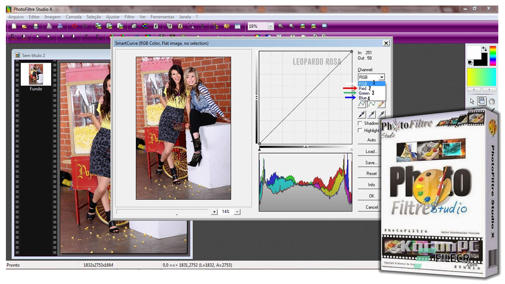Image resolution: width=505 pixels, height=284 pixels.
Task: Open the Editar menu
Action: click(34, 17)
